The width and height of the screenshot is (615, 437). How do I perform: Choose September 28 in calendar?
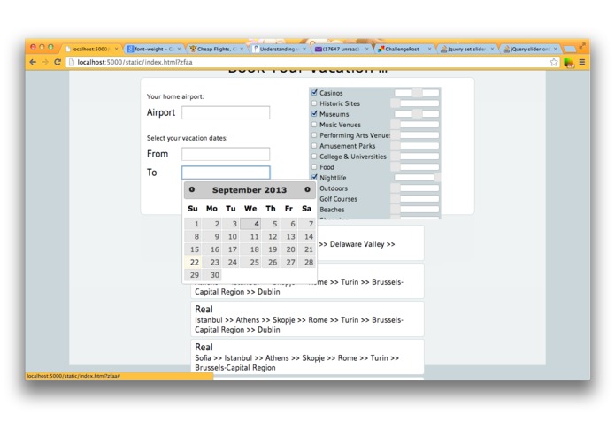coord(307,262)
